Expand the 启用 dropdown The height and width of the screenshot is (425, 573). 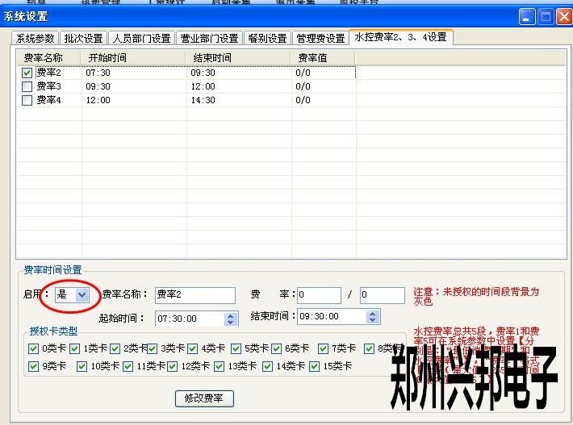pos(82,295)
